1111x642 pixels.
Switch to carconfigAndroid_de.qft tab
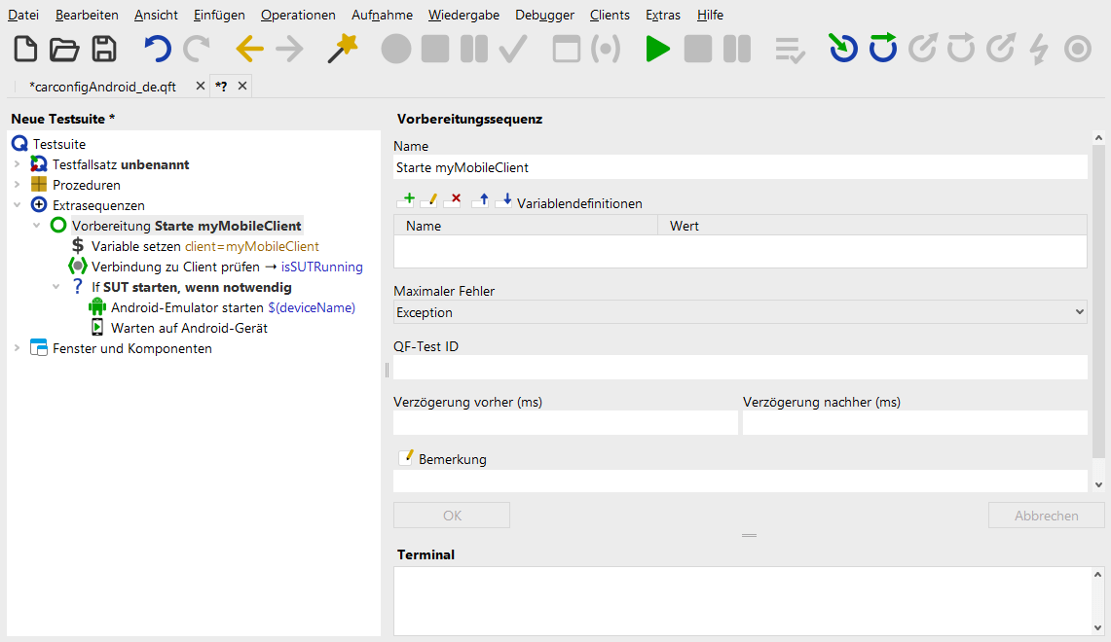pyautogui.click(x=103, y=87)
